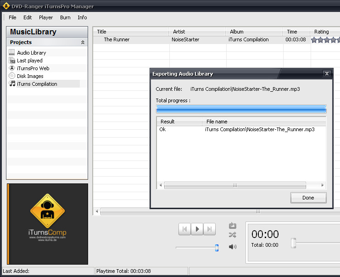Skip to the next track
This screenshot has height=277, width=340.
pos(209,229)
